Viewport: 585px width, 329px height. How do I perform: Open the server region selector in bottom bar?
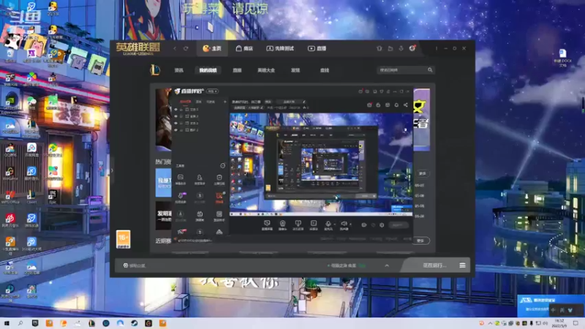click(346, 265)
